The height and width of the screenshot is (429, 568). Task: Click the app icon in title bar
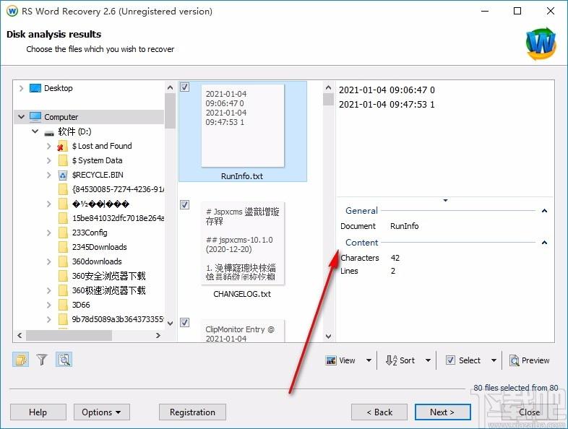[12, 11]
